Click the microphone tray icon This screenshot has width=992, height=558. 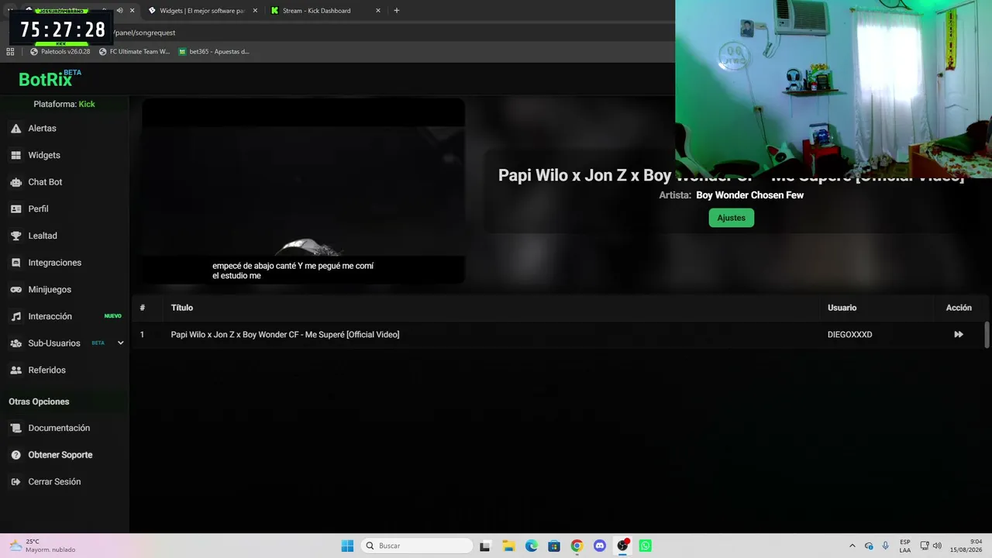[x=886, y=546]
